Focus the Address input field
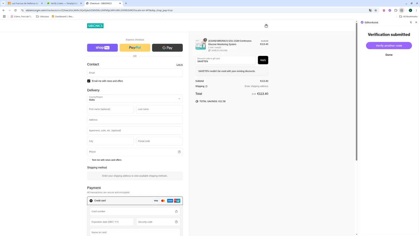The height and width of the screenshot is (236, 420). click(x=135, y=120)
